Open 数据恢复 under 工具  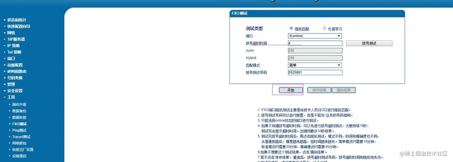pos(19,117)
